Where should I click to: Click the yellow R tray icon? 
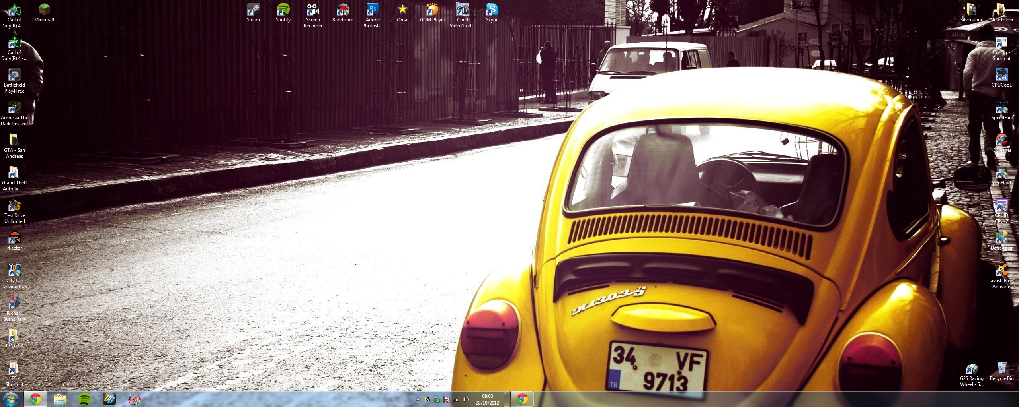[x=428, y=399]
